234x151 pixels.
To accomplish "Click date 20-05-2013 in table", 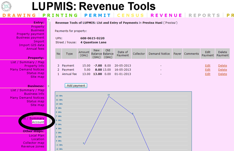I will [123, 66].
